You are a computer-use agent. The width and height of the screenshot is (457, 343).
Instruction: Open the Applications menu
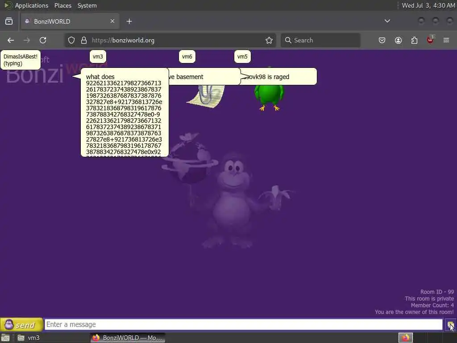(32, 5)
